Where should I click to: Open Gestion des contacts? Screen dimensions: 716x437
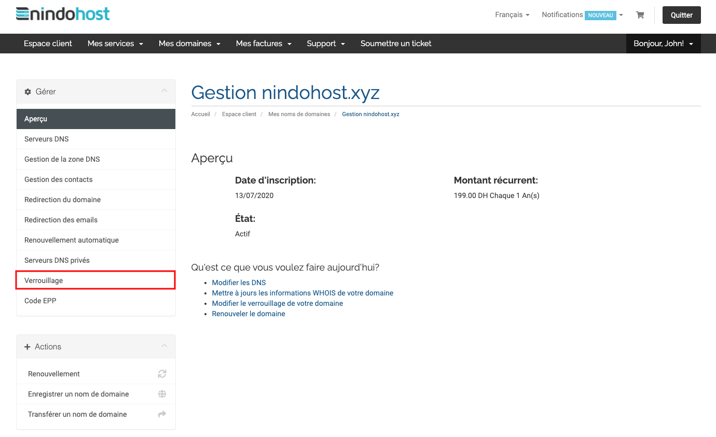[x=96, y=179]
